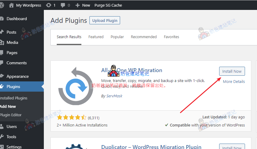The height and width of the screenshot is (149, 257).
Task: Open the My Wordpress home icon
Action: (x=11, y=5)
